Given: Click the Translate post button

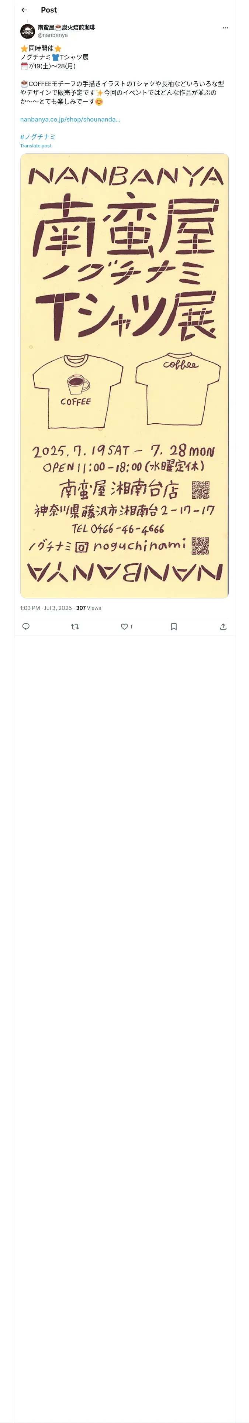Looking at the screenshot, I should pos(36,146).
